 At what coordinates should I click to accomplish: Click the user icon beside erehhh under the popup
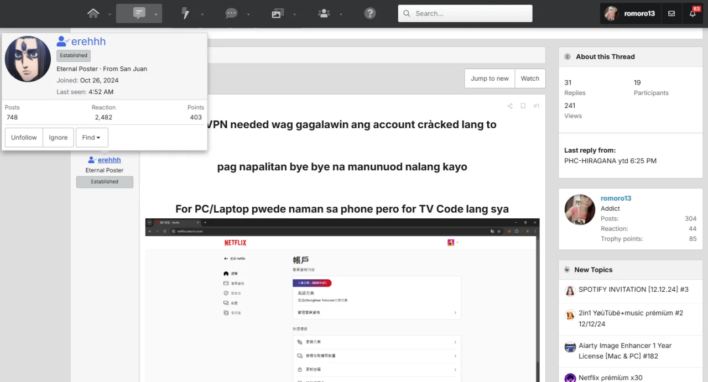(92, 160)
